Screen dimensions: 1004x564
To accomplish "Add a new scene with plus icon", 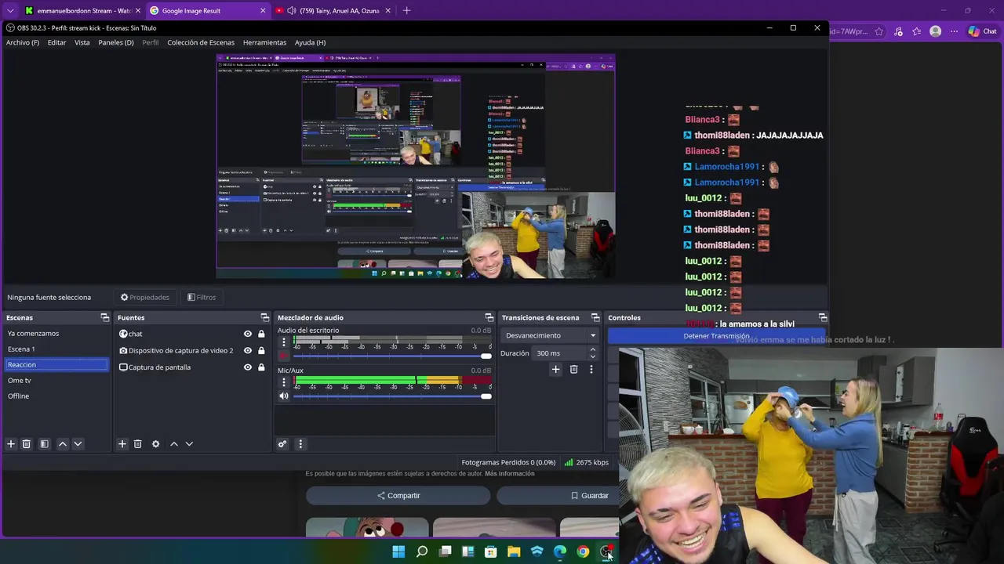I will coord(11,444).
